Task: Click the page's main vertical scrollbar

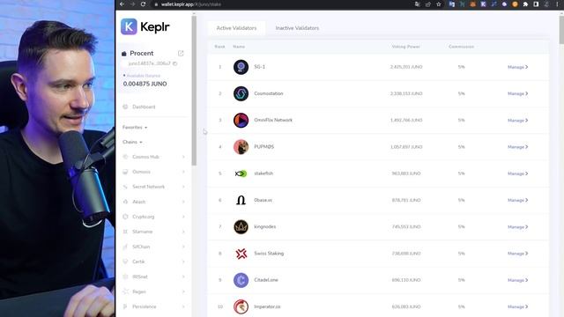Action: pyautogui.click(x=561, y=29)
